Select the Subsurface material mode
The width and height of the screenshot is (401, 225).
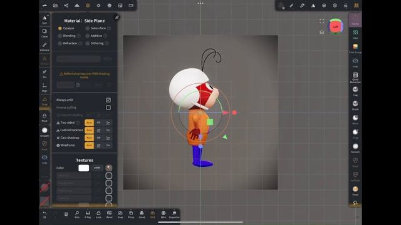coord(96,28)
